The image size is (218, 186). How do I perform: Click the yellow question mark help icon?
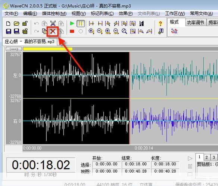coord(161,23)
